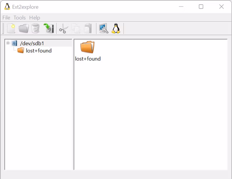Click the save-to-disk green arrow icon
Screen dimensions: 232x179
coord(49,28)
